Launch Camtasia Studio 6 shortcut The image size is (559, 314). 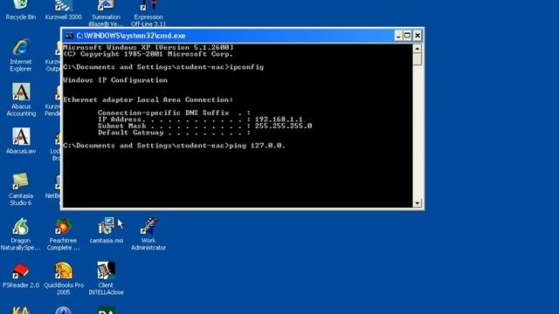tap(21, 189)
